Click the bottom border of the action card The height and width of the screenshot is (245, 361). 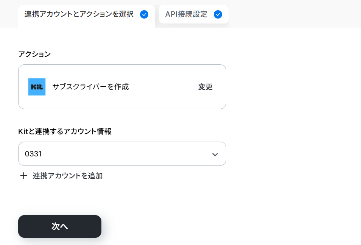pos(122,109)
